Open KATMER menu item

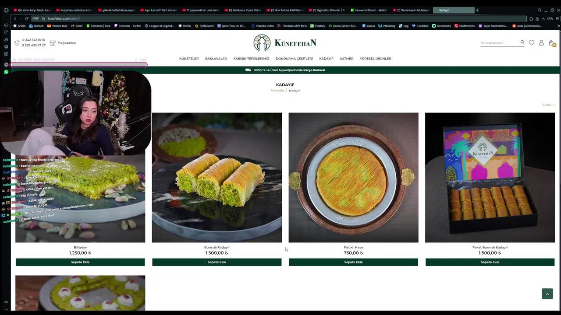[x=346, y=59]
